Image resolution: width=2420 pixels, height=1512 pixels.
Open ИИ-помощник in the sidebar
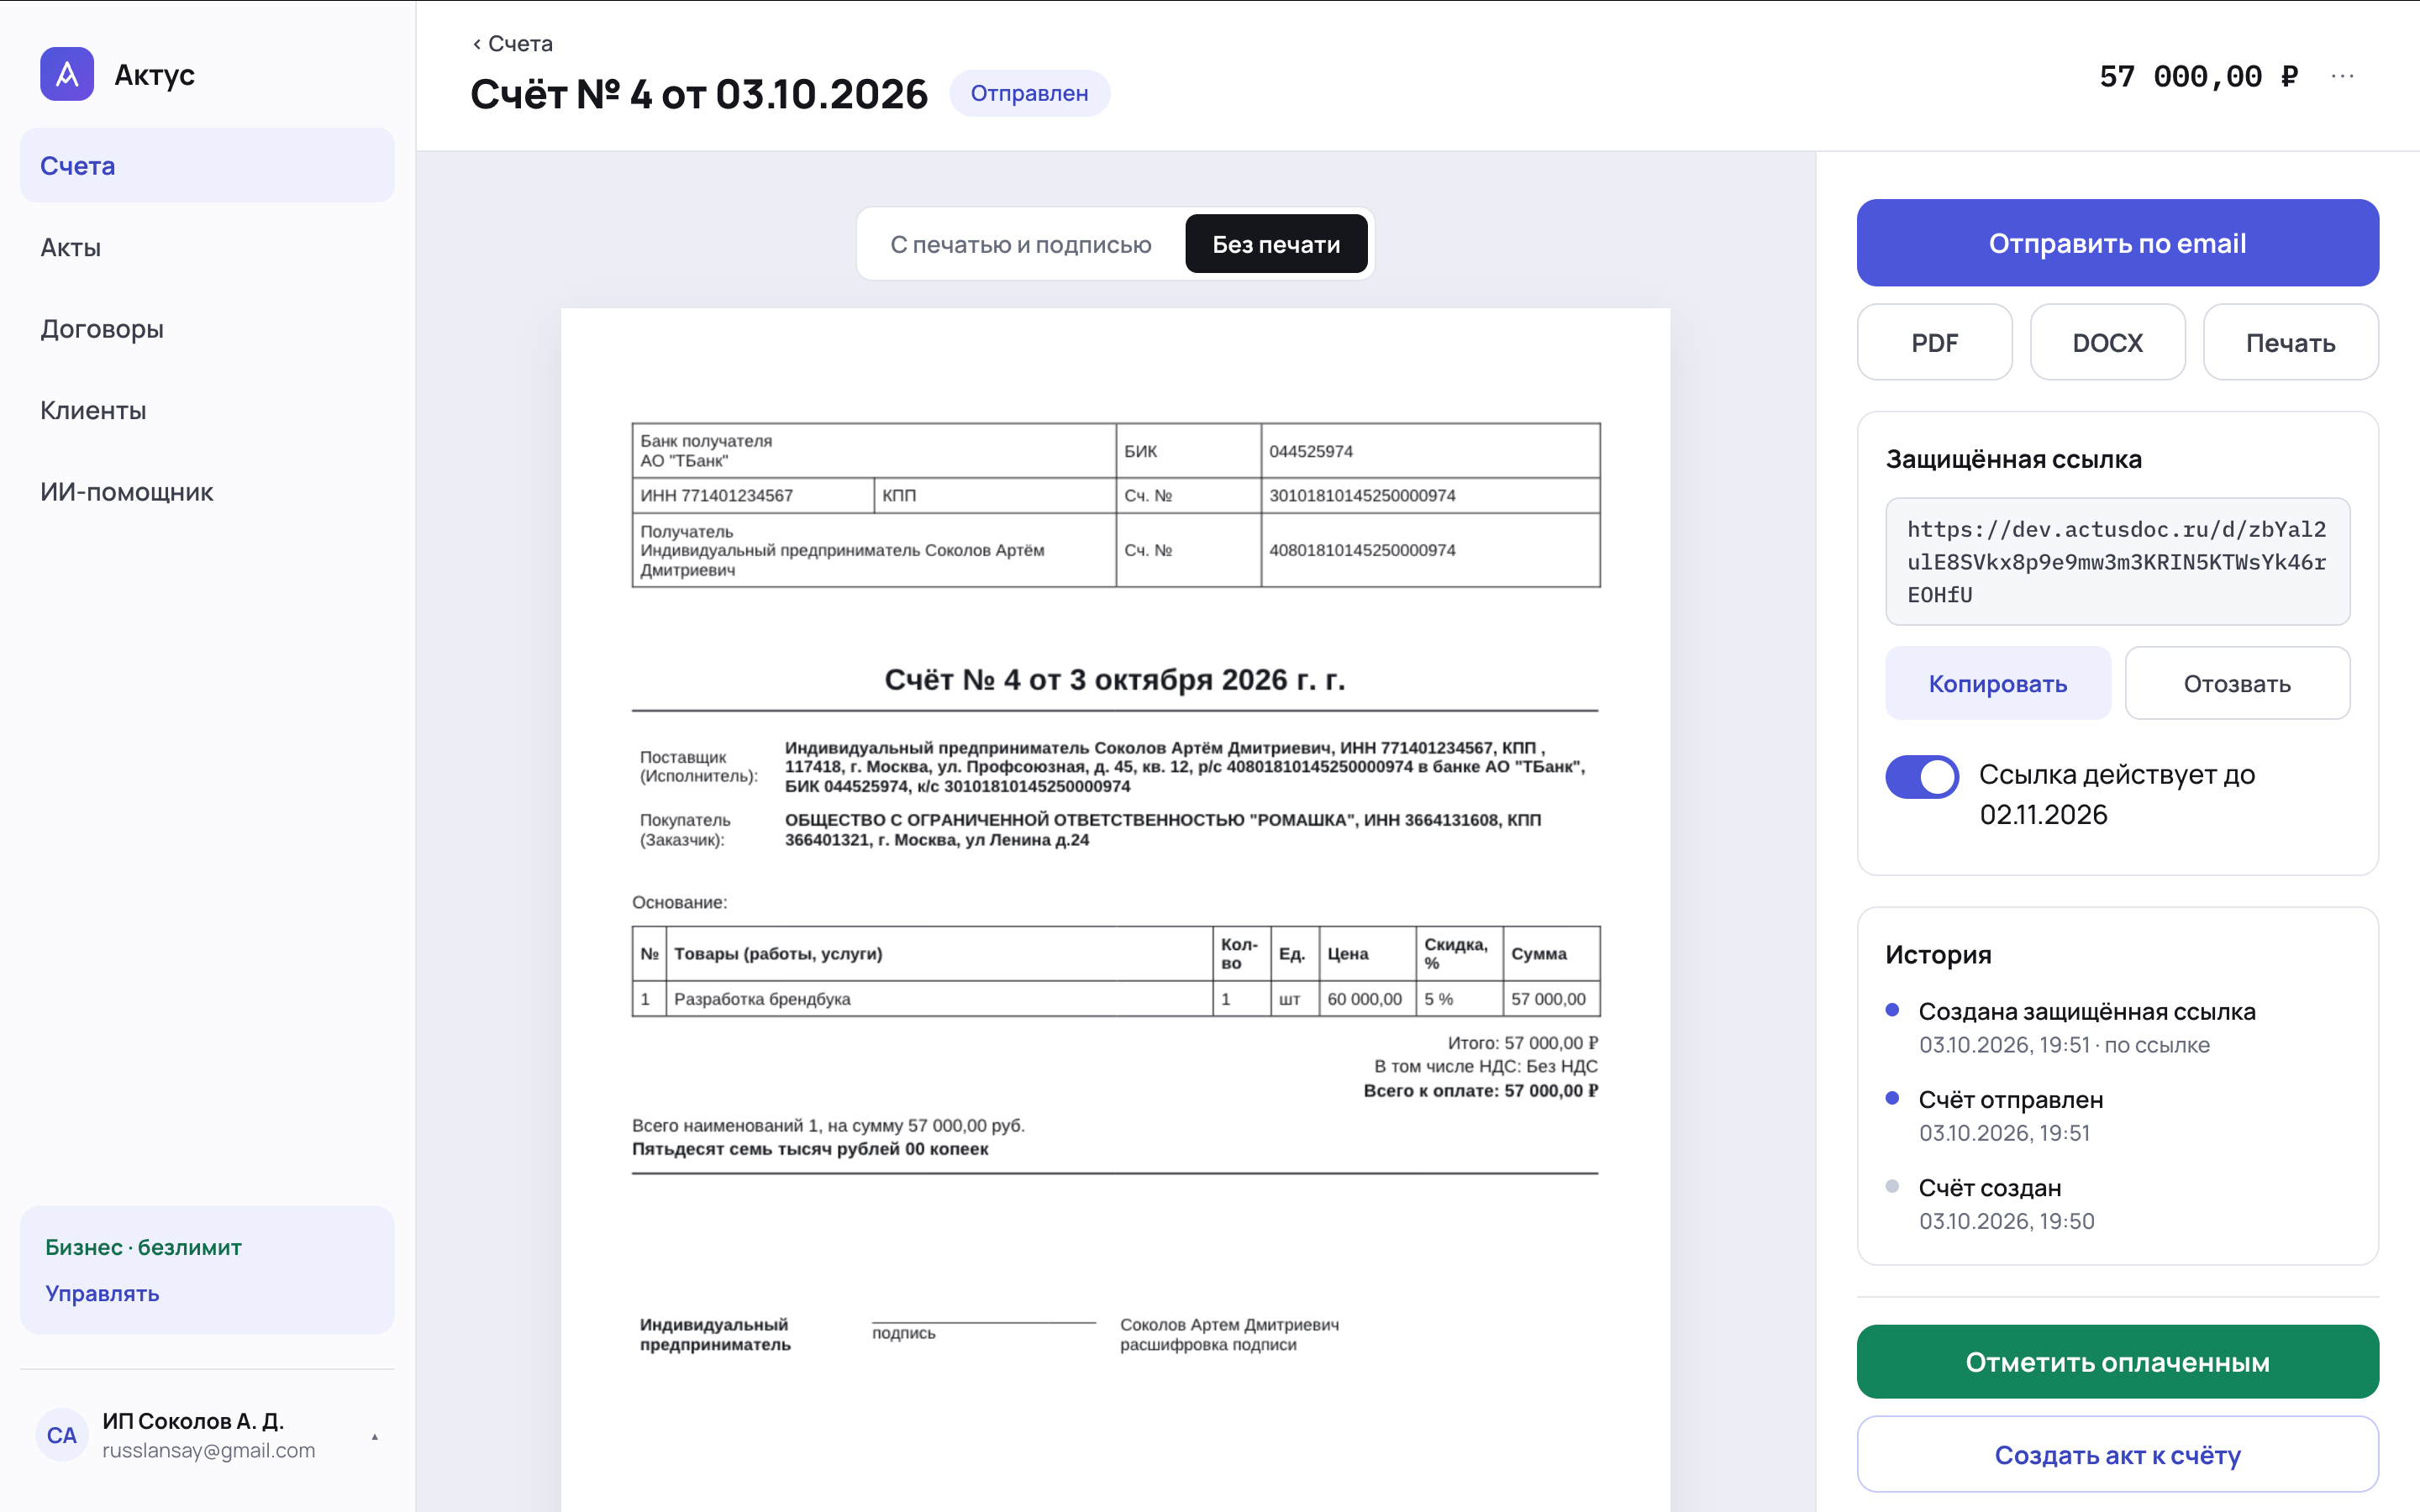207,492
